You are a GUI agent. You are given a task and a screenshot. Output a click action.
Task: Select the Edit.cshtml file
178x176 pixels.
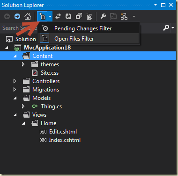pos(63,132)
